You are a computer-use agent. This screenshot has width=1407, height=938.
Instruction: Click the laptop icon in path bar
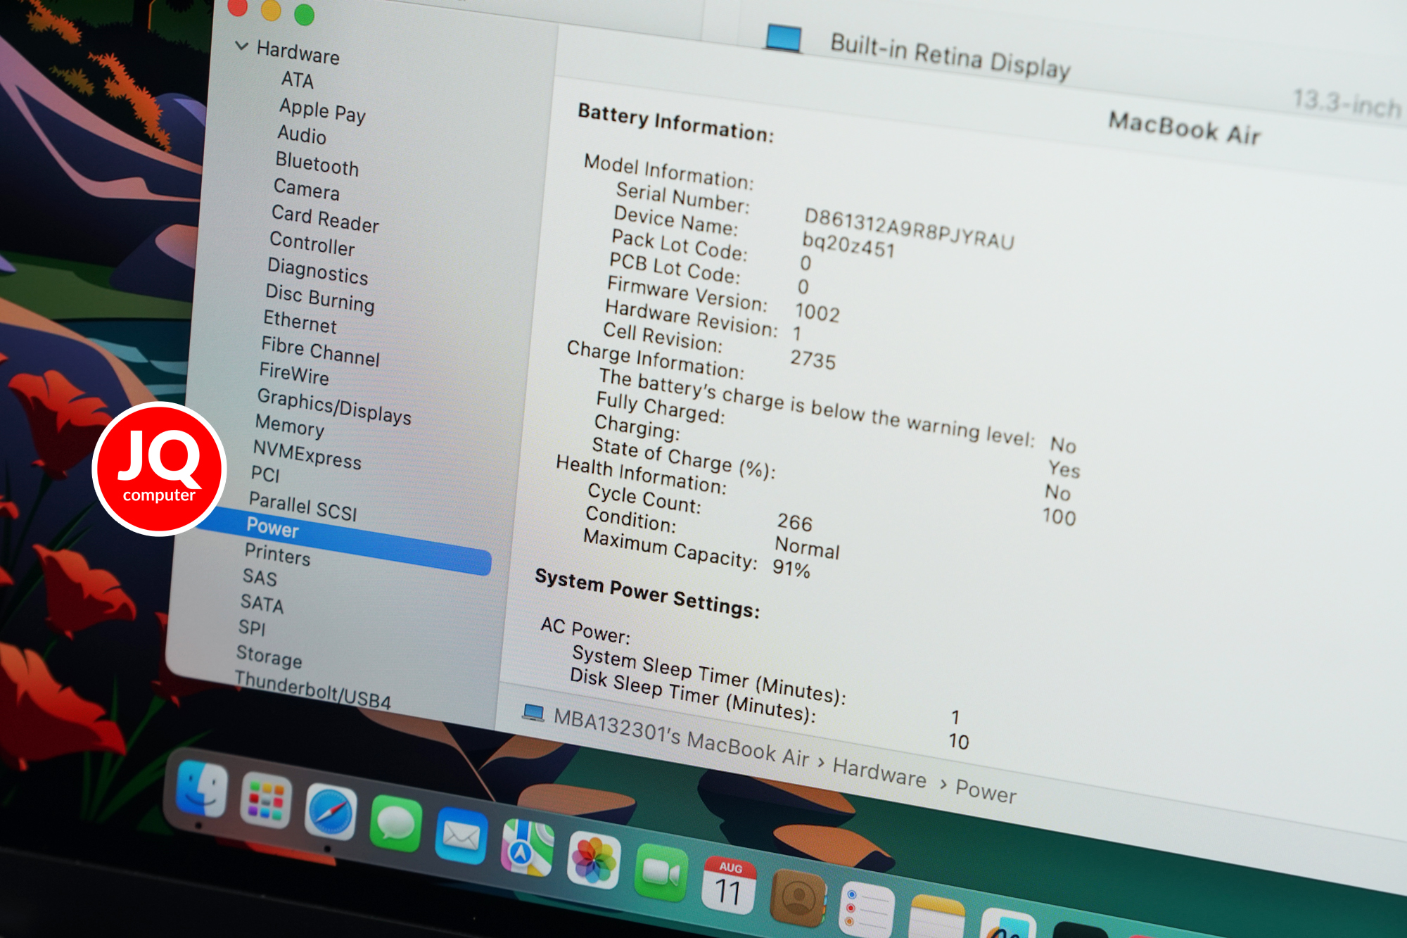(533, 713)
